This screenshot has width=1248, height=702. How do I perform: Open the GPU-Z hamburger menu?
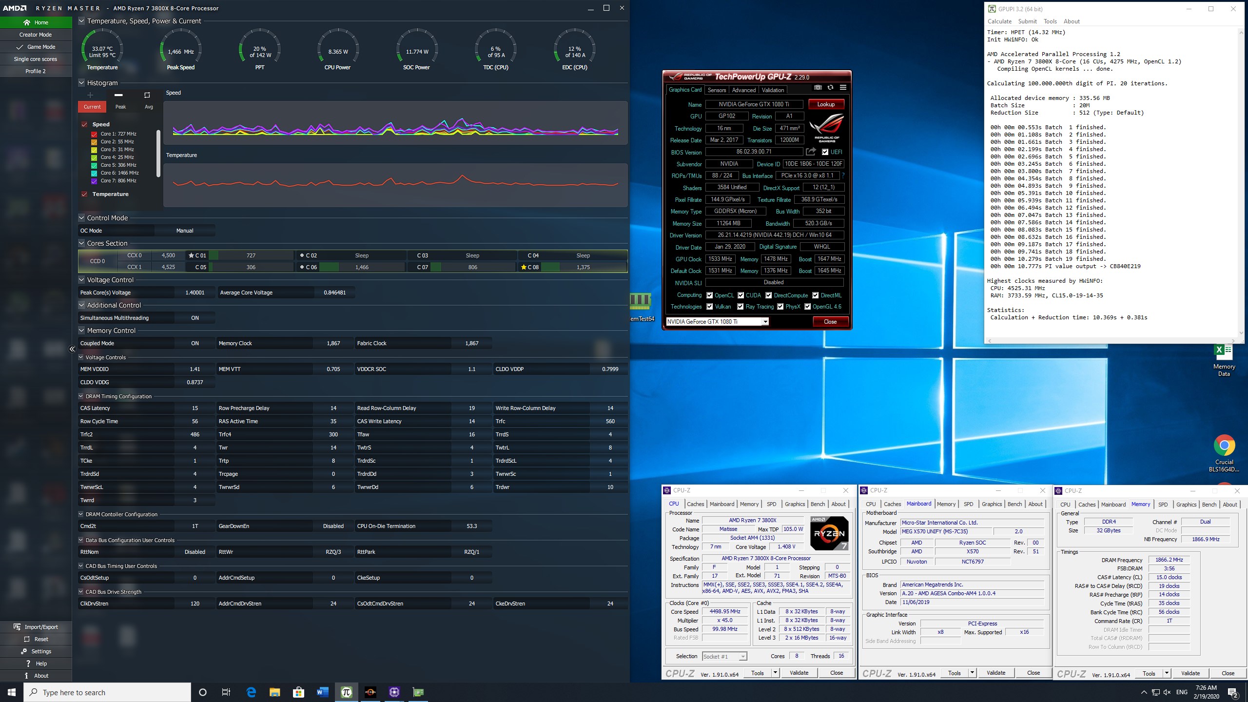click(843, 88)
